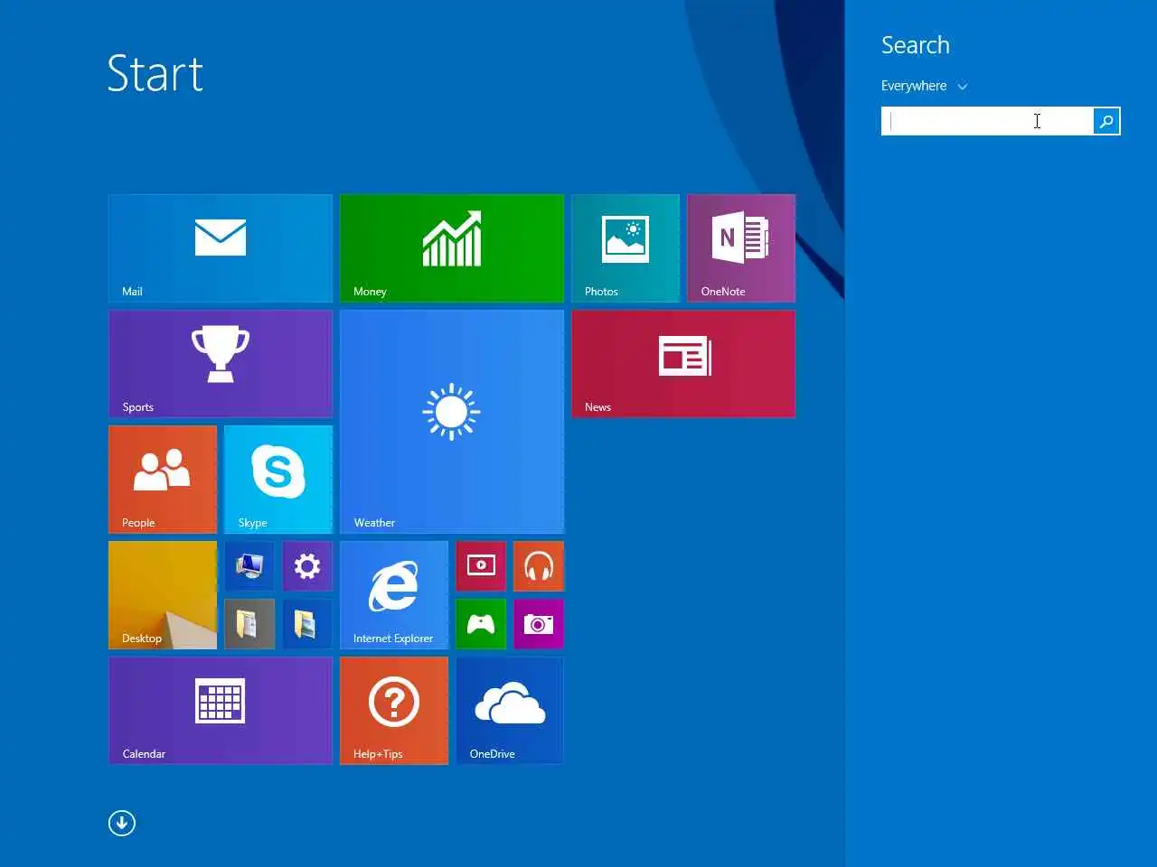Open the Calendar tile
The height and width of the screenshot is (867, 1157).
coord(221,711)
